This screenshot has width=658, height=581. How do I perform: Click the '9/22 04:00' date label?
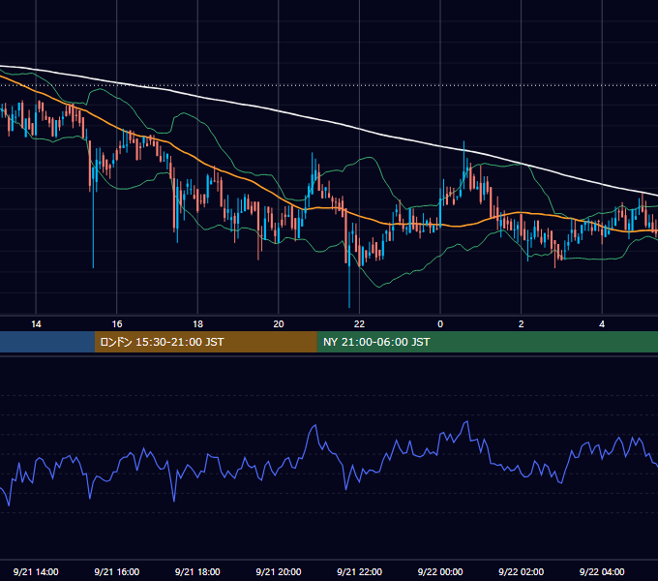coord(602,571)
